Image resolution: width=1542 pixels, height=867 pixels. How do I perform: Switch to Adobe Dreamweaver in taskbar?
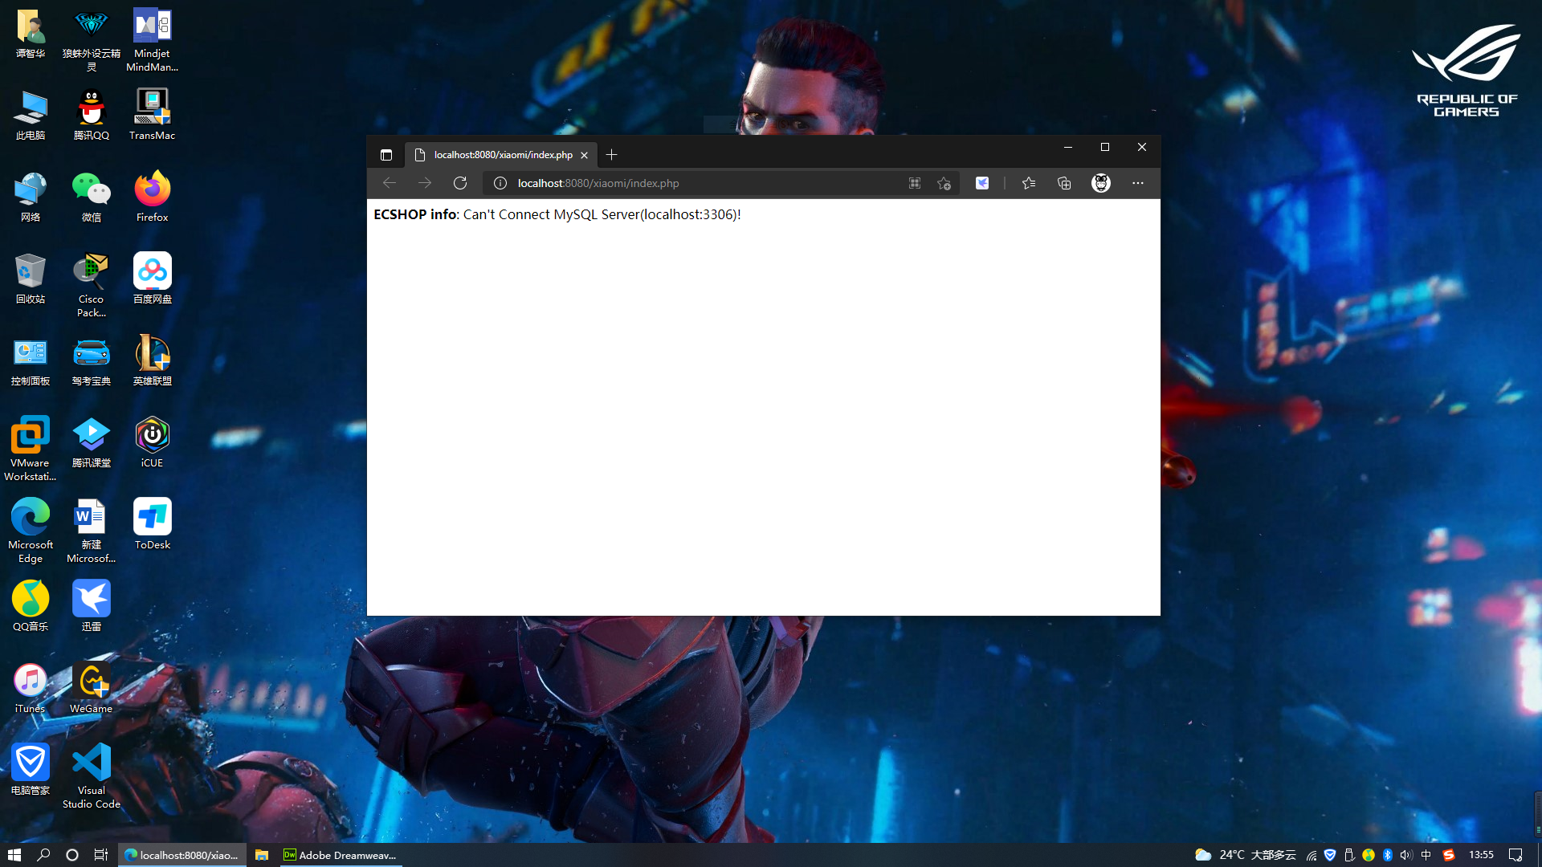pos(341,855)
